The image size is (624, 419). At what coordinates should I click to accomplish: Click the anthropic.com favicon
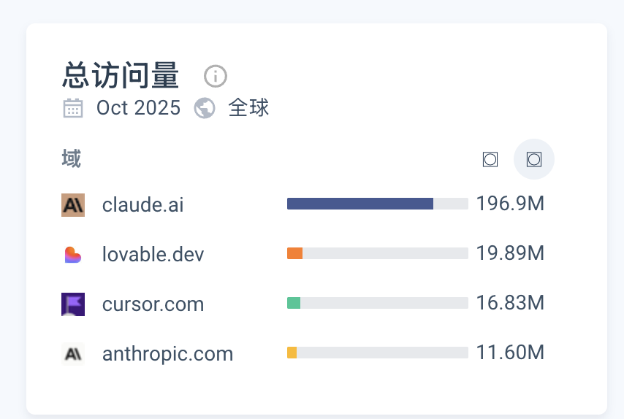[73, 354]
